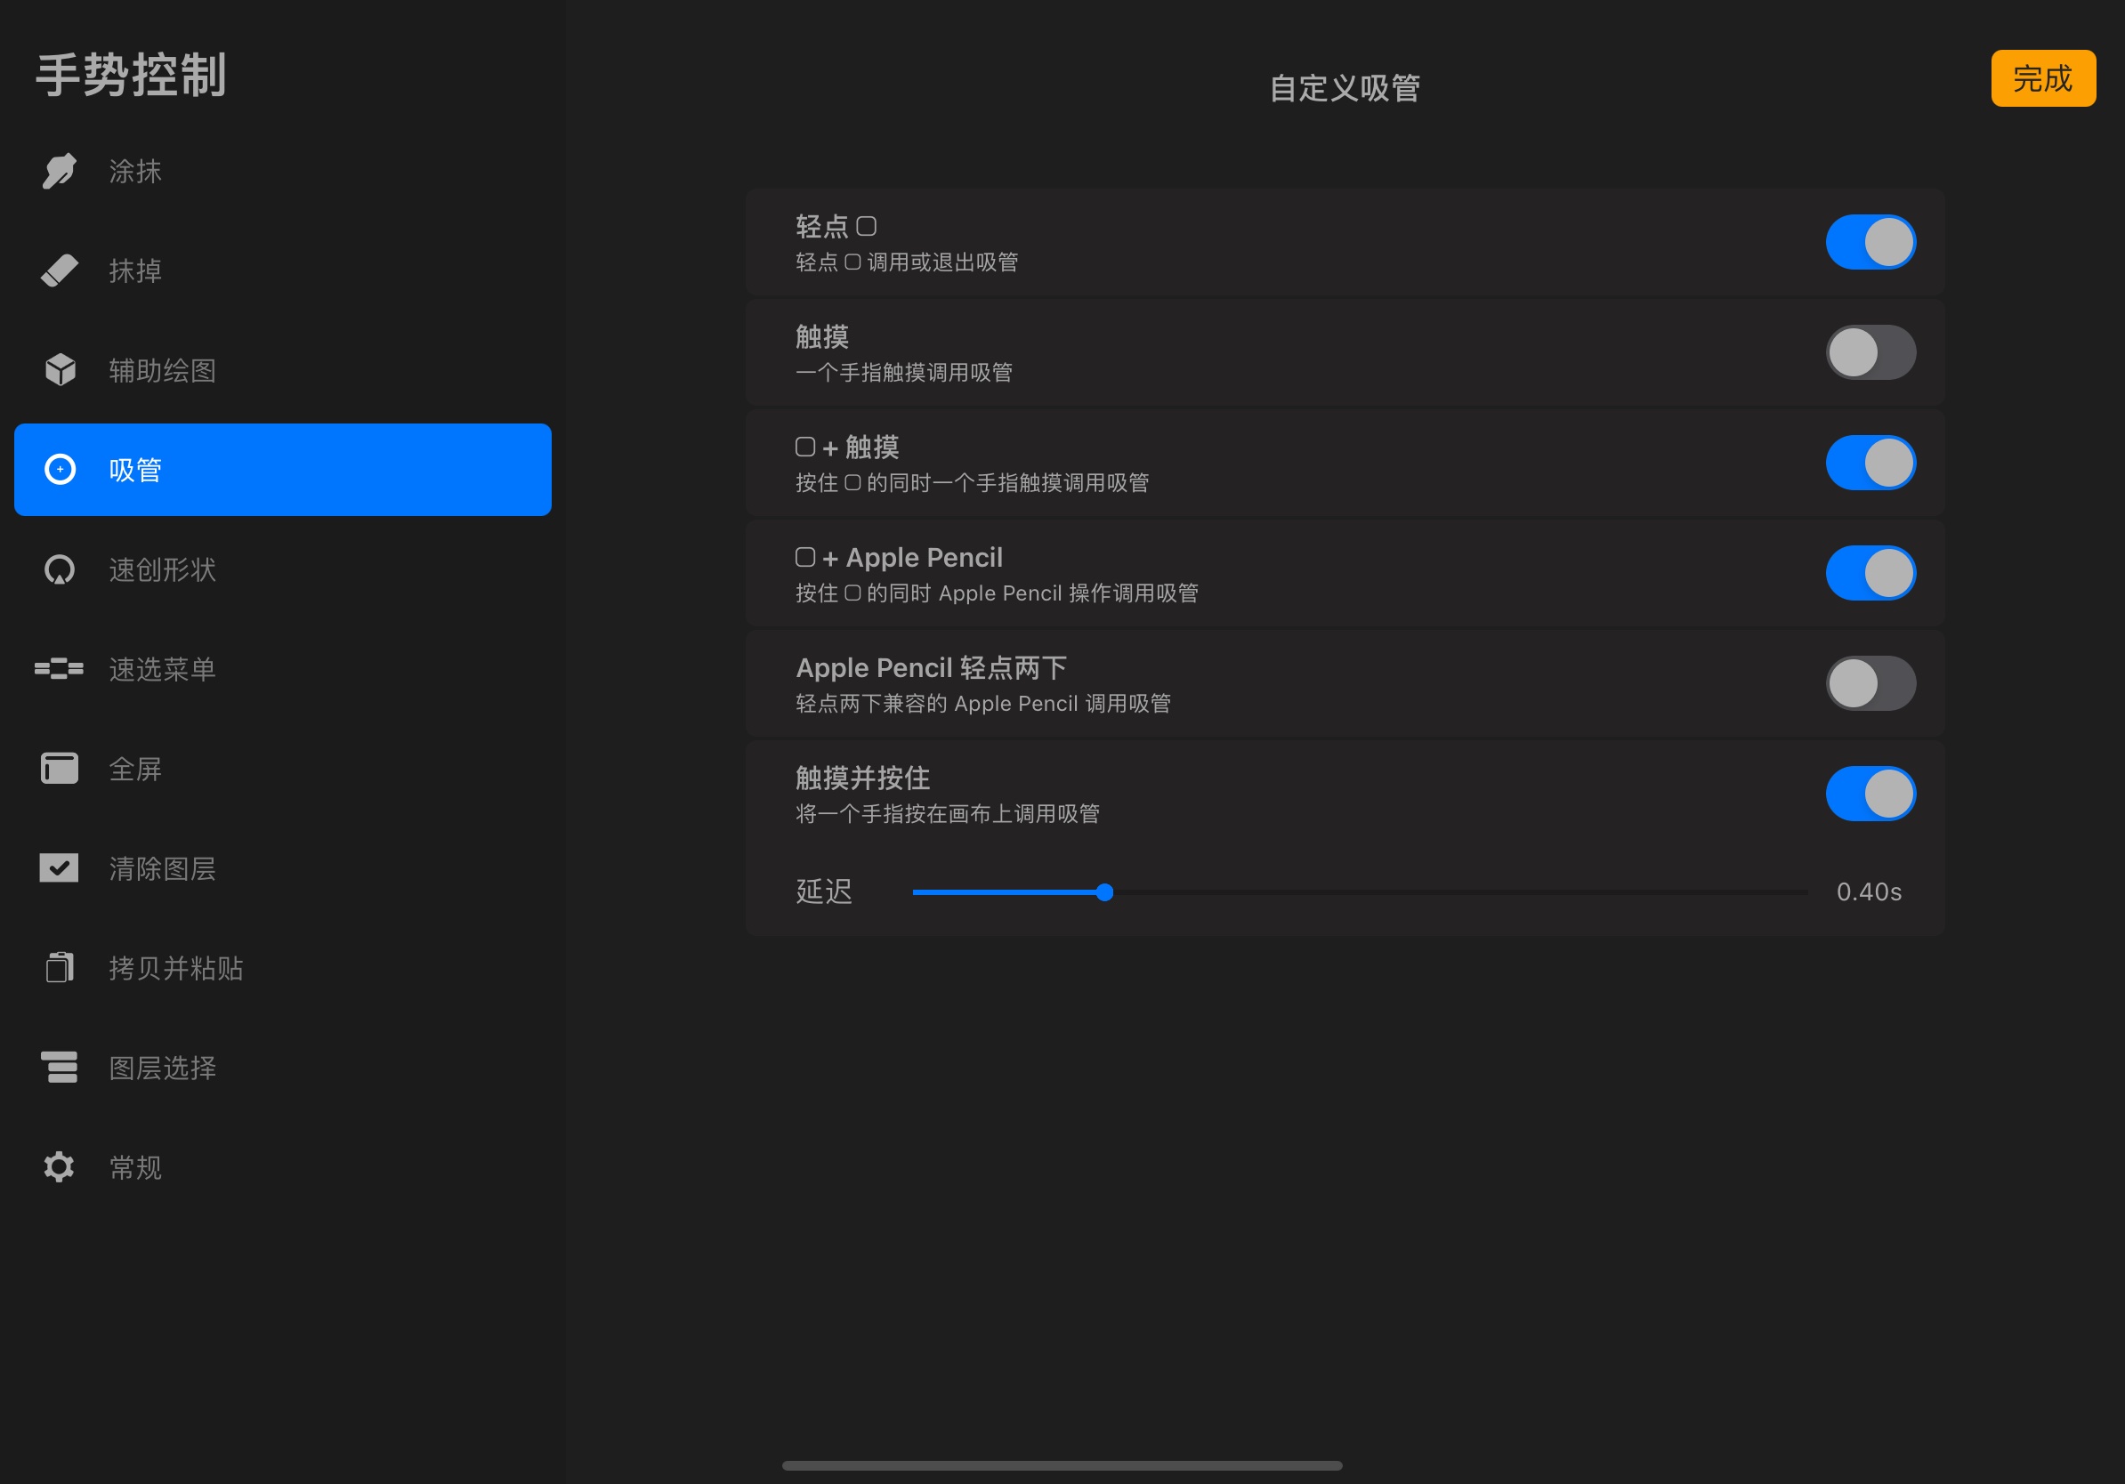Open the 抹掉 gesture settings
The image size is (2125, 1484).
[283, 270]
